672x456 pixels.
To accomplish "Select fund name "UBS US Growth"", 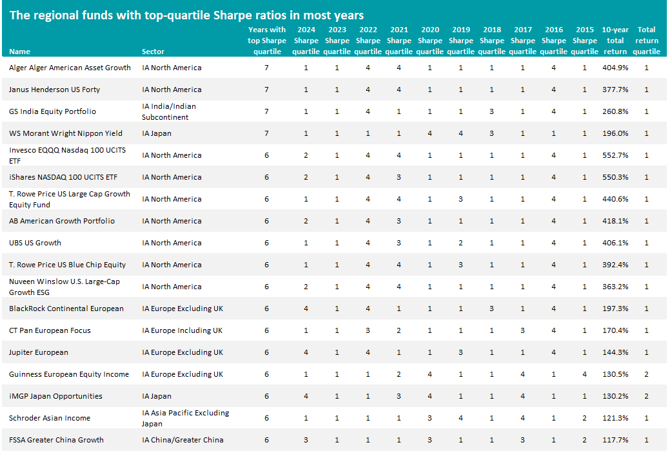I will click(x=35, y=243).
